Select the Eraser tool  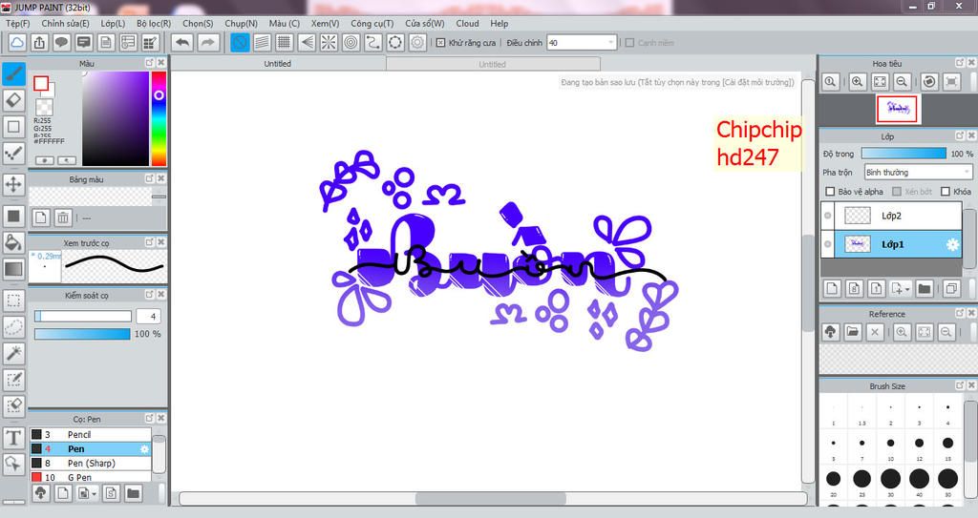pyautogui.click(x=13, y=100)
